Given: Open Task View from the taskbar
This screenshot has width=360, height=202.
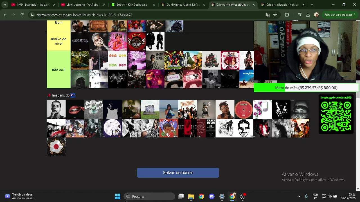Looking at the screenshot, I should pyautogui.click(x=181, y=196).
